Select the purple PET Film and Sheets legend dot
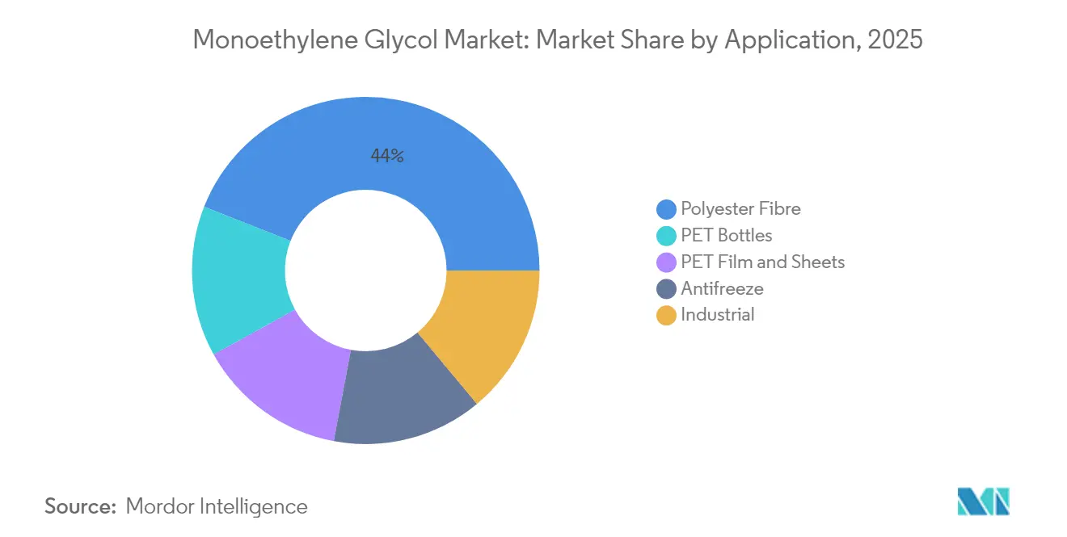 tap(664, 262)
